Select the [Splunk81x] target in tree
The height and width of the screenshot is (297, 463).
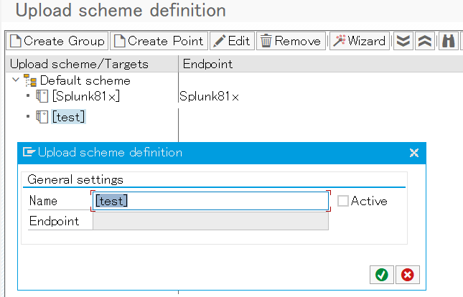[86, 96]
